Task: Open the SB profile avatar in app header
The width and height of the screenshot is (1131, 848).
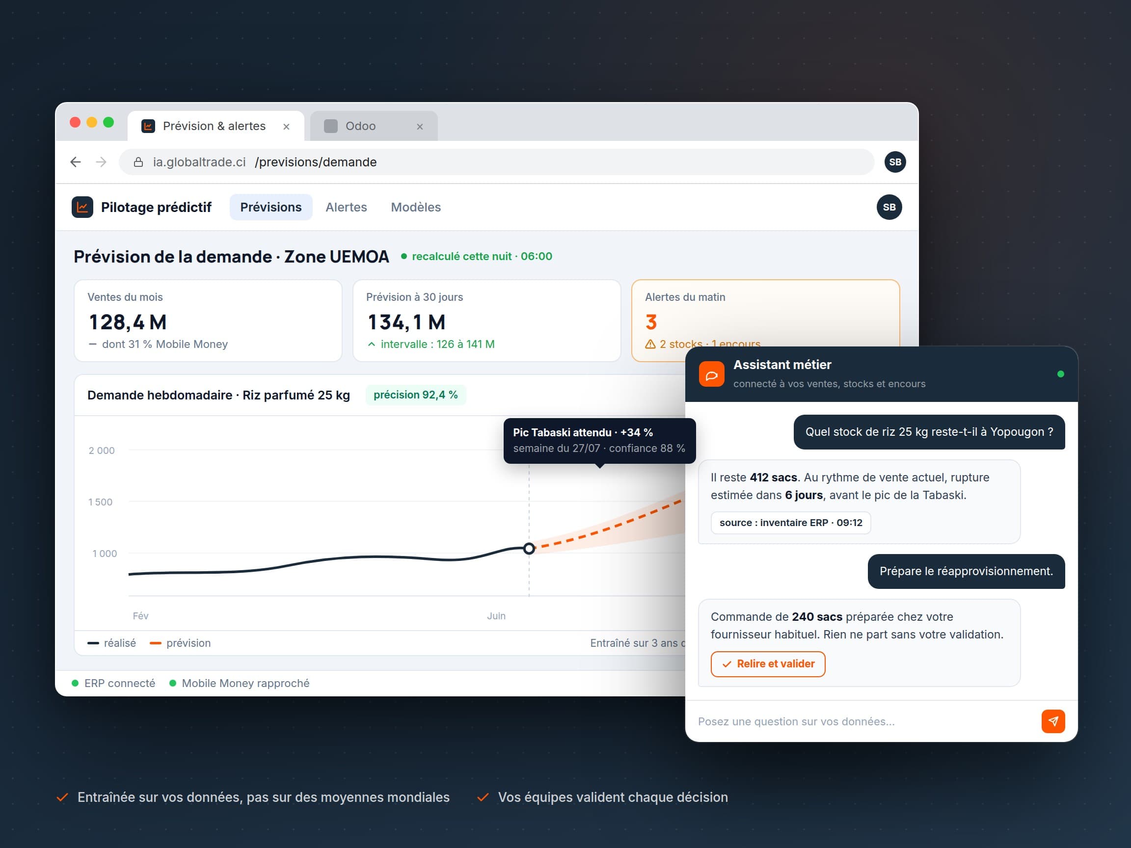Action: (x=889, y=207)
